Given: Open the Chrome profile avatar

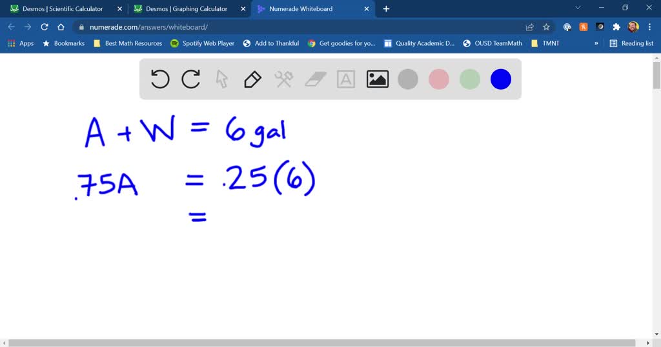Looking at the screenshot, I should point(633,27).
